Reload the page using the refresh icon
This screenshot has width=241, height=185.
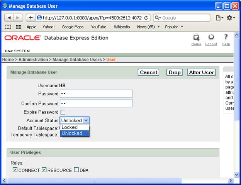pyautogui.click(x=146, y=18)
